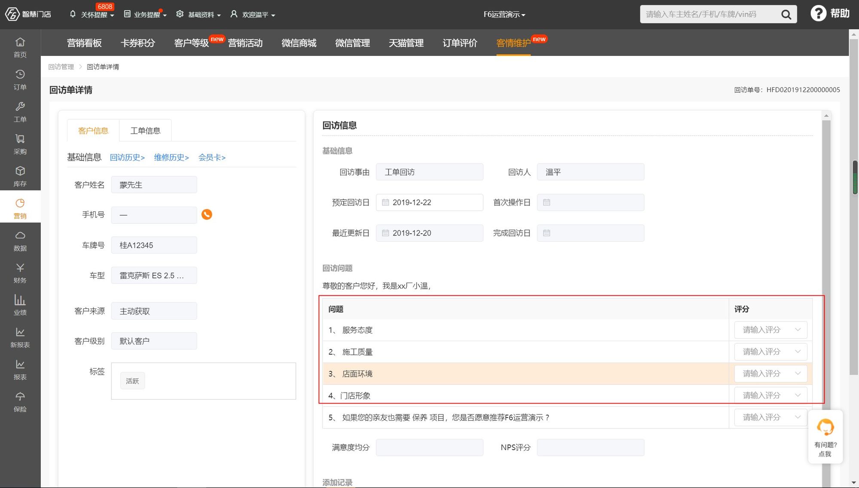Open the 有问题?点我 support chat widget
The height and width of the screenshot is (488, 859).
(x=825, y=437)
